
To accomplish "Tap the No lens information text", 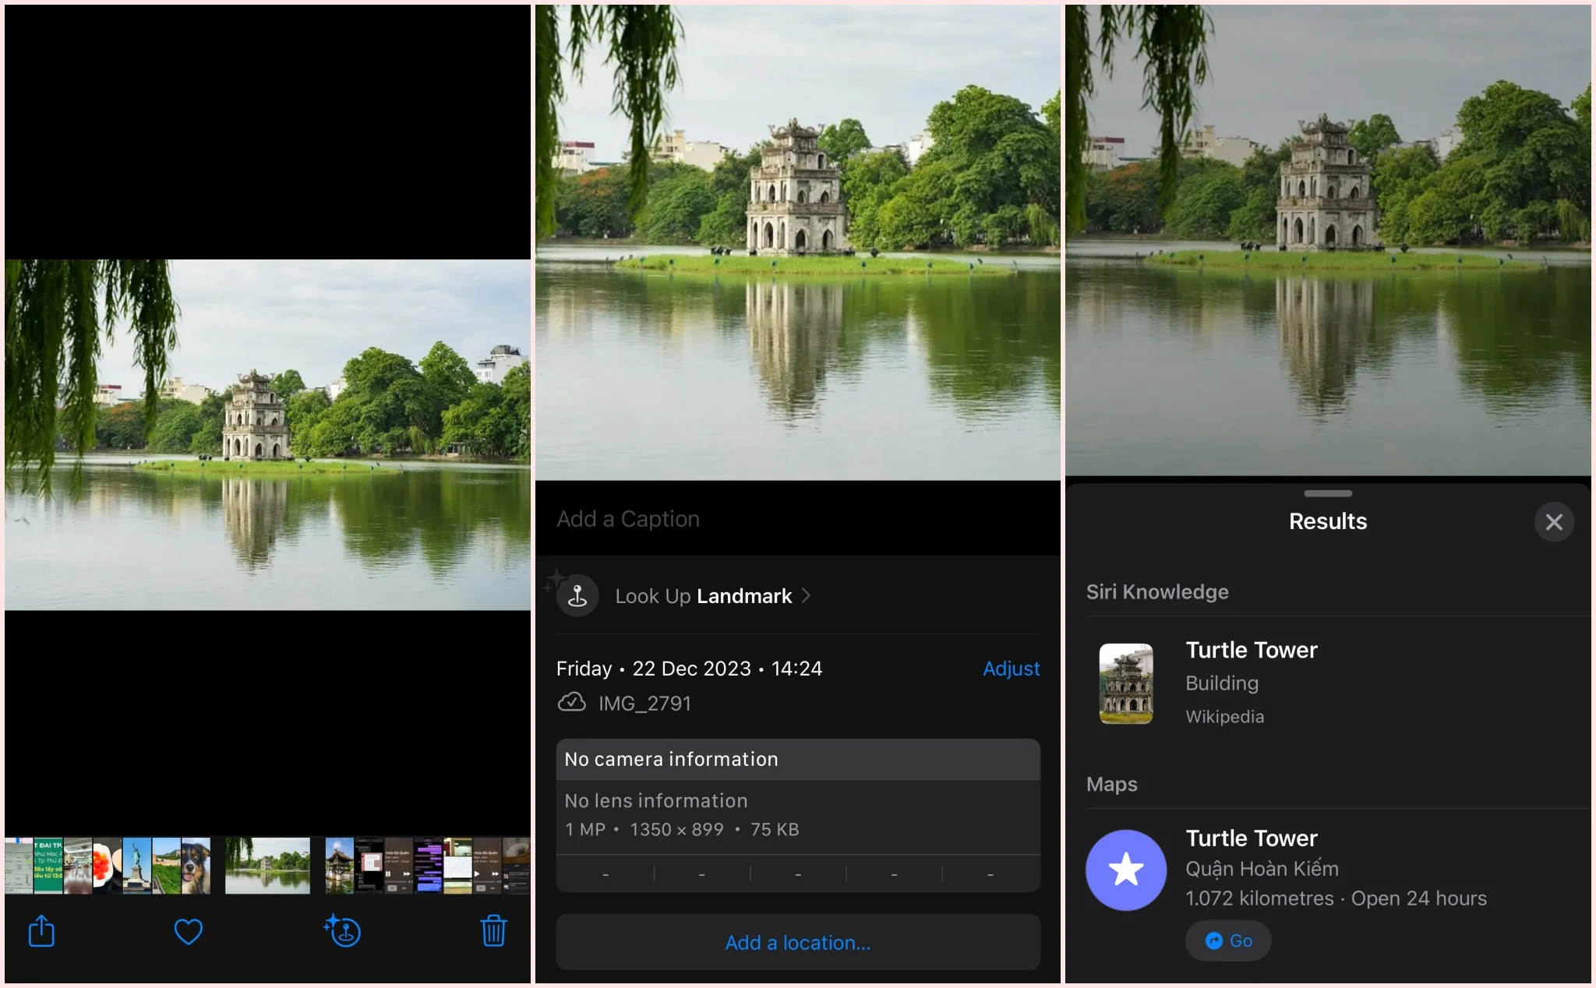I will pos(655,800).
